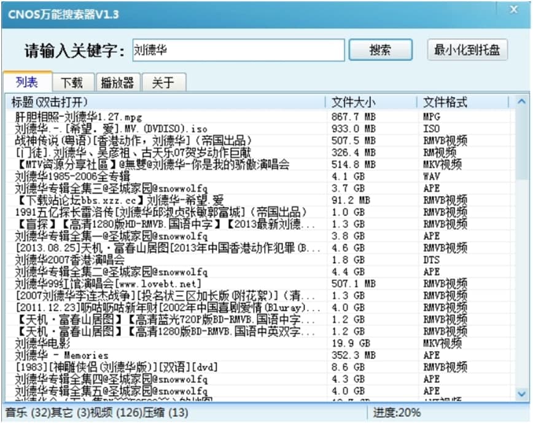Image resolution: width=533 pixels, height=423 pixels.
Task: Click 最小化到托盘 minimize to tray button
Action: [x=467, y=50]
